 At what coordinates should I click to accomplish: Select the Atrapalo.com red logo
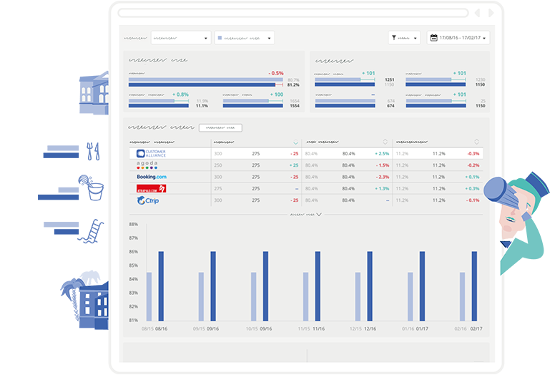pos(151,189)
